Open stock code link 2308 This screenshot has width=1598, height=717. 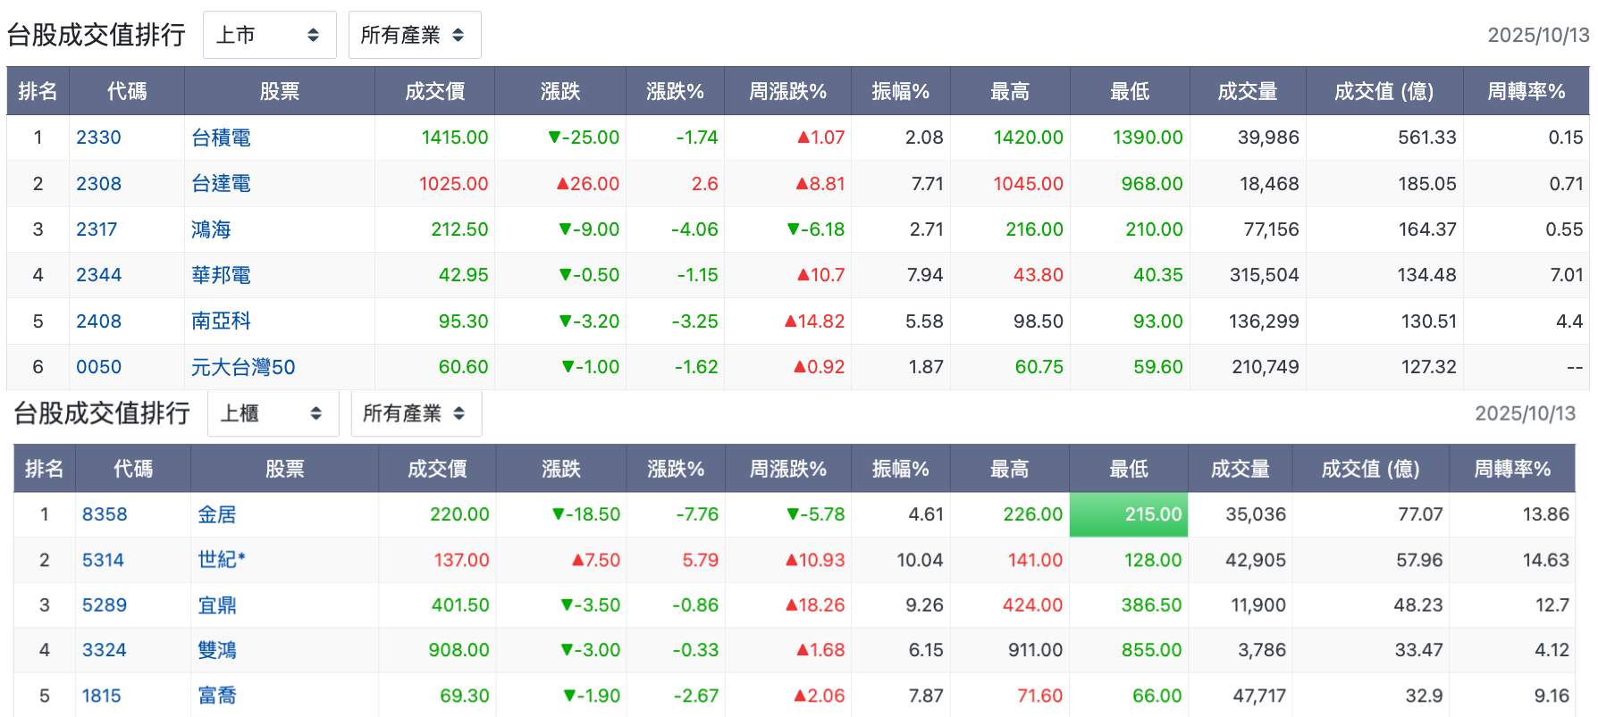click(x=98, y=184)
